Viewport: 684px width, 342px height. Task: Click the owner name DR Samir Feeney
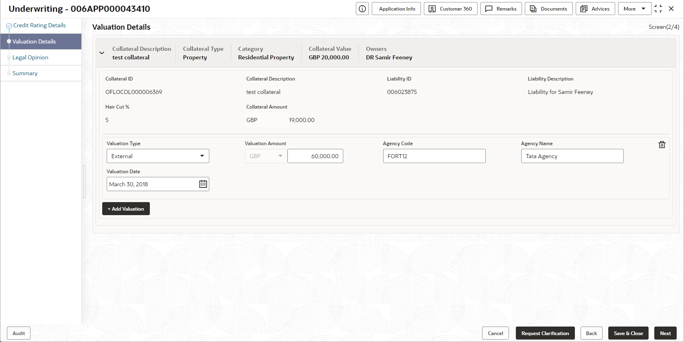coord(389,57)
